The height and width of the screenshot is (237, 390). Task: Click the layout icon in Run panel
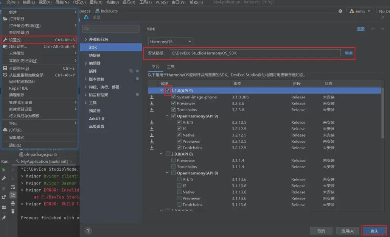[x=4, y=207]
